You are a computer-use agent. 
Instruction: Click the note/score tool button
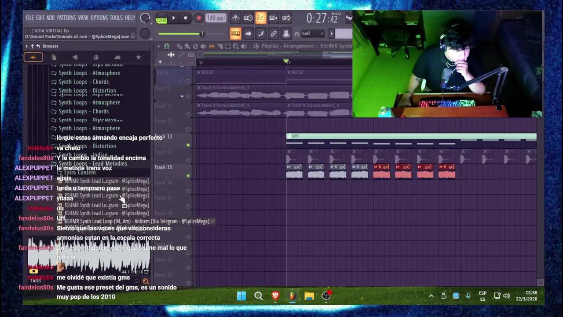tap(261, 33)
